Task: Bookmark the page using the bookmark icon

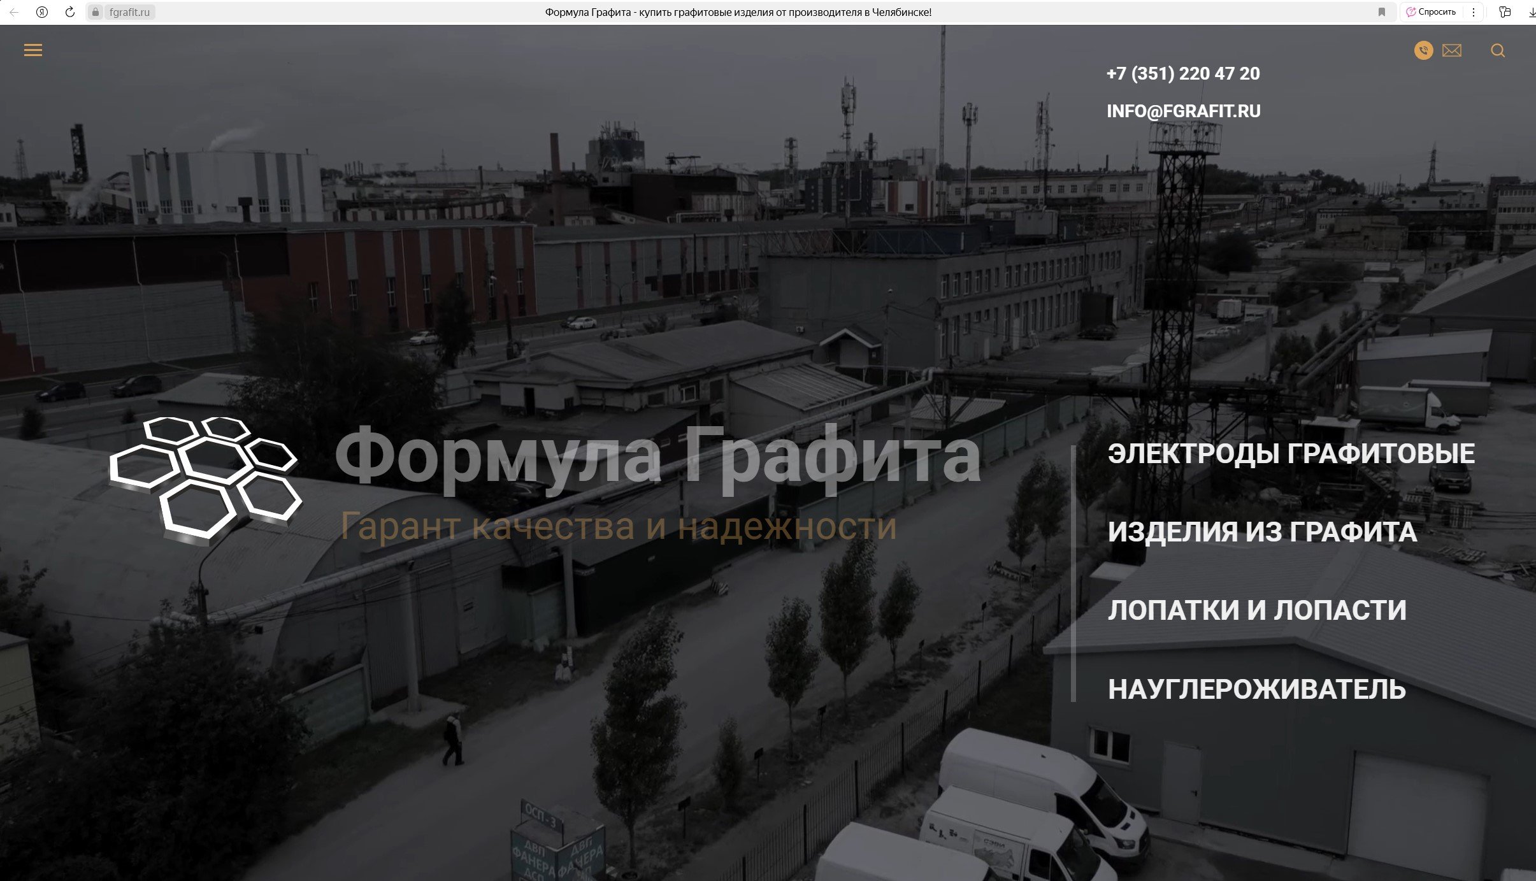Action: (1381, 12)
